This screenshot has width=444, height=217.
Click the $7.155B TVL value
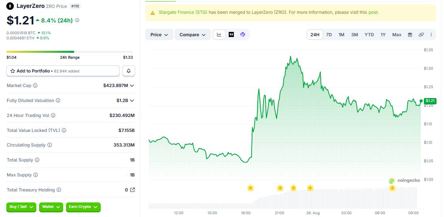126,130
